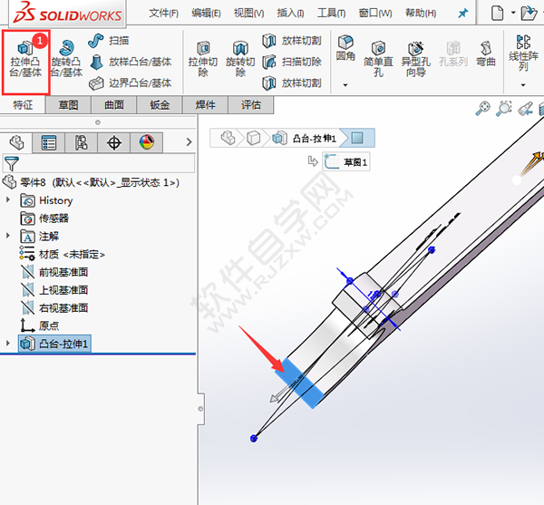Switch to the Evaluate (评估) tab

coord(251,105)
